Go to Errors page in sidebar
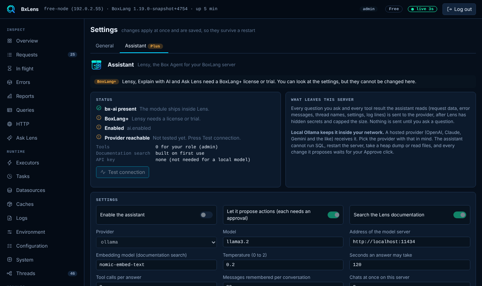Screen dimensions: 482x286 point(42,82)
